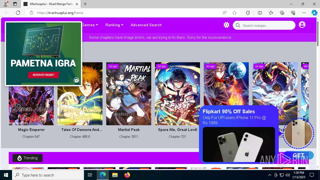Open Settings and more ellipsis menu

click(x=304, y=13)
